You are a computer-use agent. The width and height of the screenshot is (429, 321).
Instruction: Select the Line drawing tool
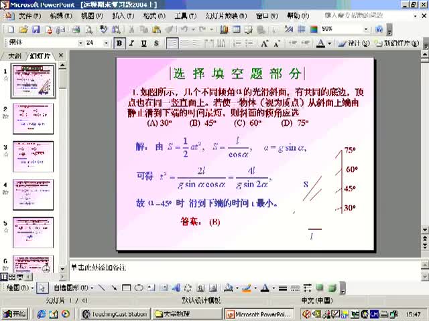101,288
